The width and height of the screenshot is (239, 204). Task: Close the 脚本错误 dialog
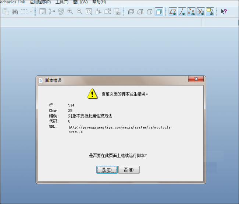(196, 79)
